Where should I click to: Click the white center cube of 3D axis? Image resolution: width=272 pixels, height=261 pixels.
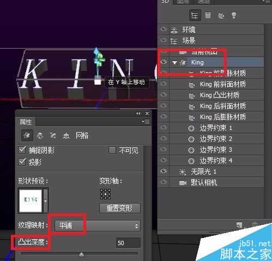click(98, 81)
